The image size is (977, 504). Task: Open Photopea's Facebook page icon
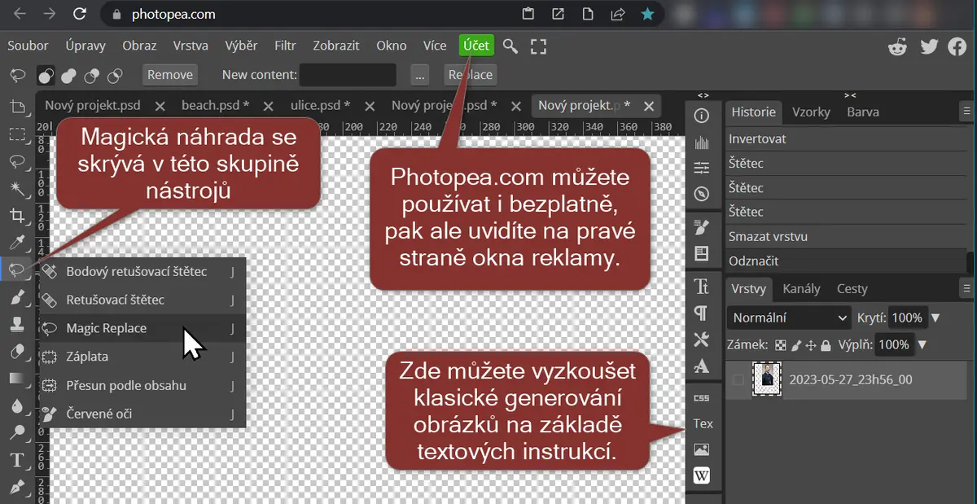(x=957, y=46)
